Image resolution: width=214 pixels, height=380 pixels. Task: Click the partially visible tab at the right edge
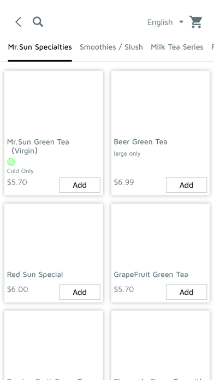click(x=212, y=47)
